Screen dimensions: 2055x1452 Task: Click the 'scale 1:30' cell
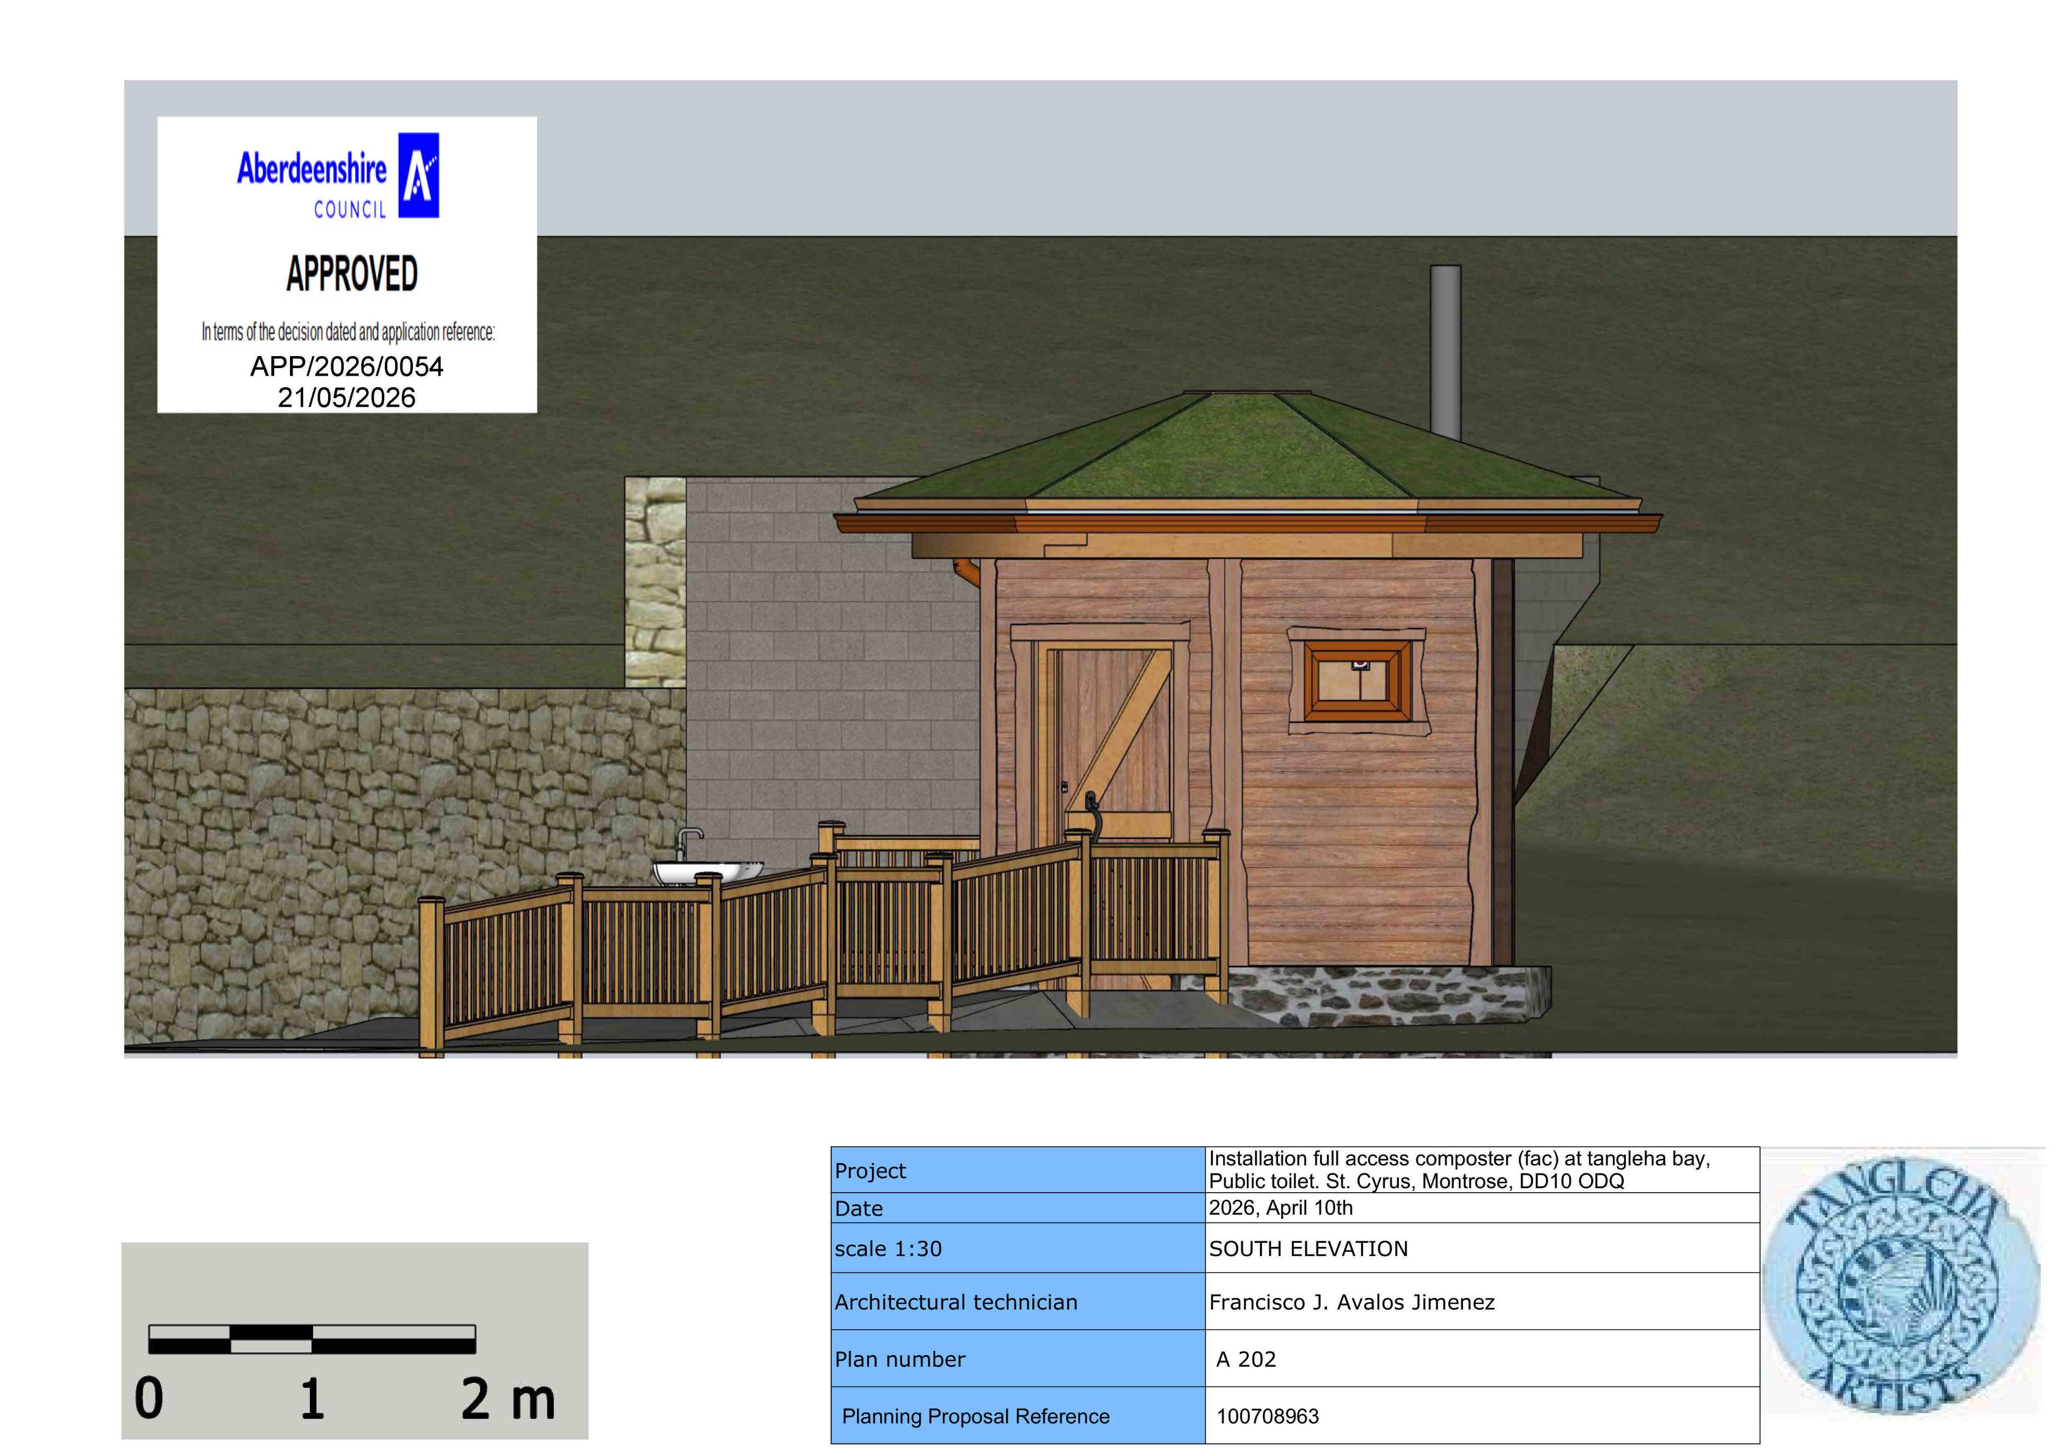click(1017, 1248)
